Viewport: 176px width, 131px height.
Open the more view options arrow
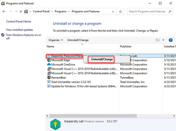[163, 40]
